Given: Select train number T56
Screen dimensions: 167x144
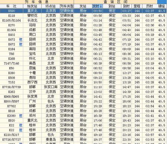Looking at the screenshot, I should (12, 54).
